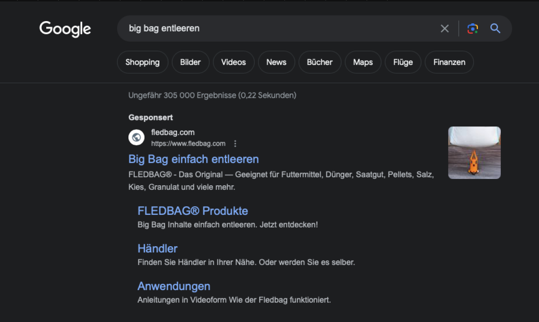Switch to the News filter
This screenshot has width=539, height=322.
pyautogui.click(x=276, y=62)
